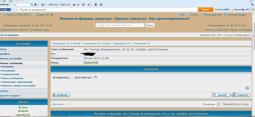Viewport: 255px width, 117px height.
Task: Click the Пользователи list icon
Action: [x=202, y=15]
